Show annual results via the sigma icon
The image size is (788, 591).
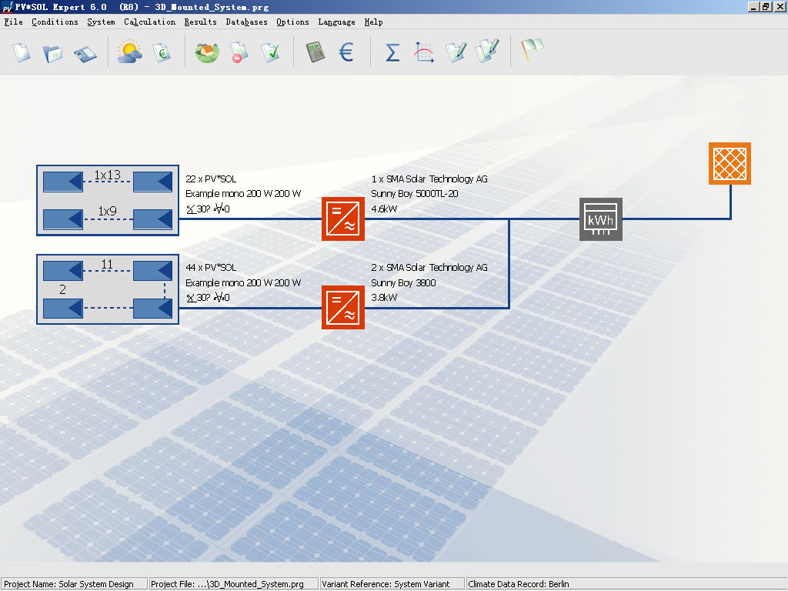[x=392, y=52]
